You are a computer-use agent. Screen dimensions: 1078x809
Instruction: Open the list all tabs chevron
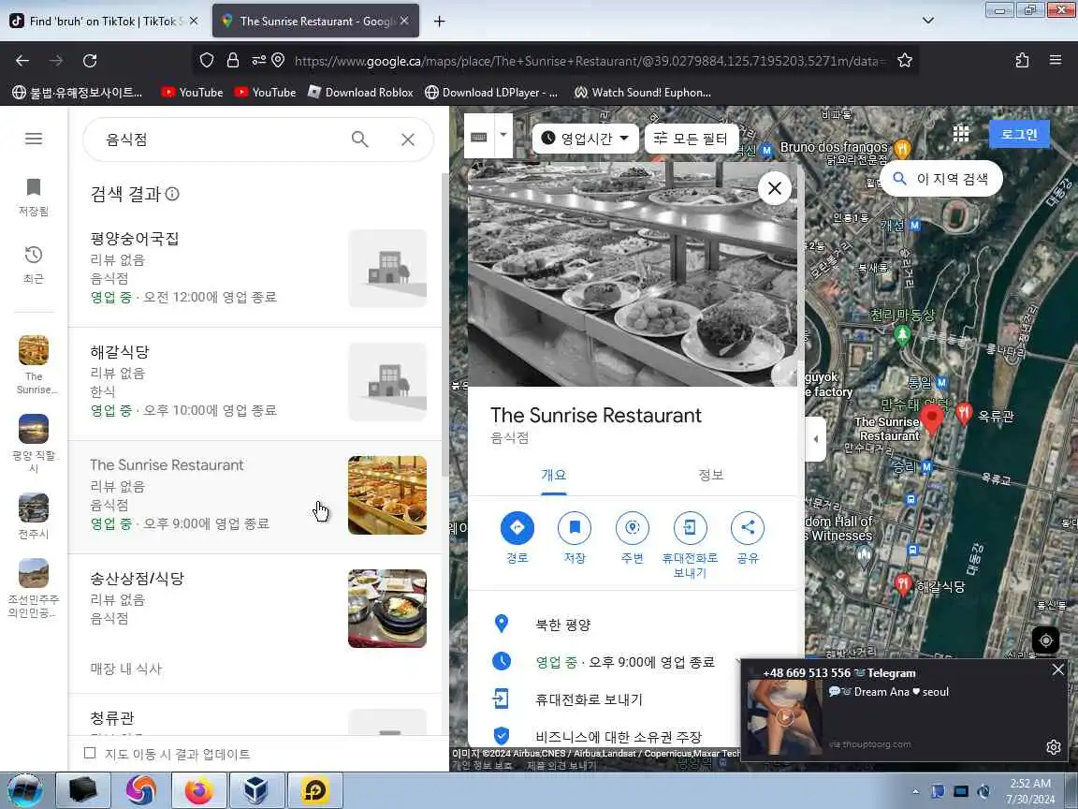click(x=927, y=21)
